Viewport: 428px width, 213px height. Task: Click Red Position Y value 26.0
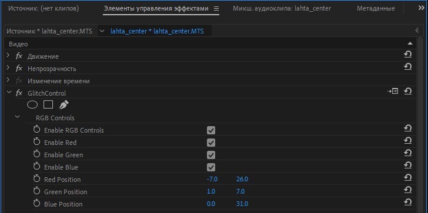click(x=242, y=179)
